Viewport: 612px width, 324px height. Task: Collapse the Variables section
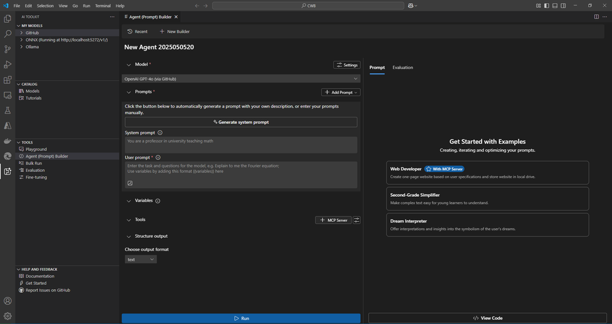pyautogui.click(x=129, y=201)
